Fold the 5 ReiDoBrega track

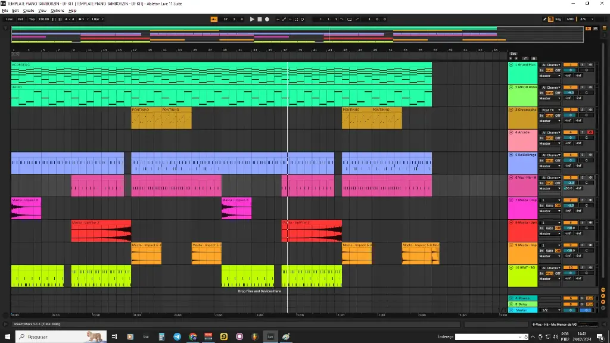511,155
